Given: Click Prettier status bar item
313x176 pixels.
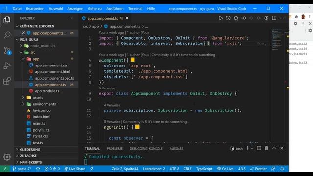Looking at the screenshot, I should [258, 169].
